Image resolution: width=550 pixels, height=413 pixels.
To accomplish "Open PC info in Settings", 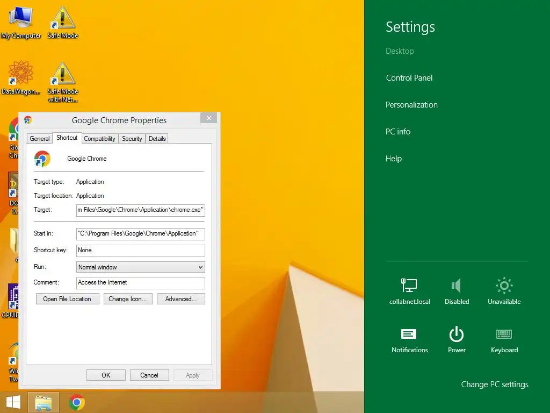I will (398, 132).
